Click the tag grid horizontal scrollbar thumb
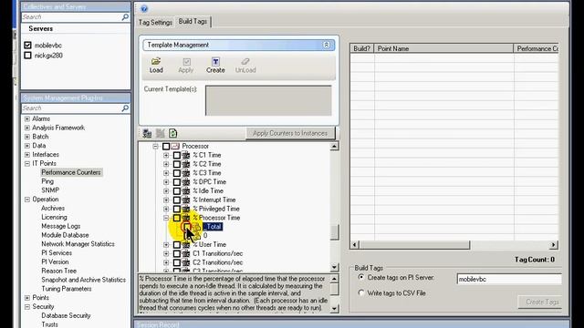This screenshot has width=584, height=328. click(x=414, y=245)
